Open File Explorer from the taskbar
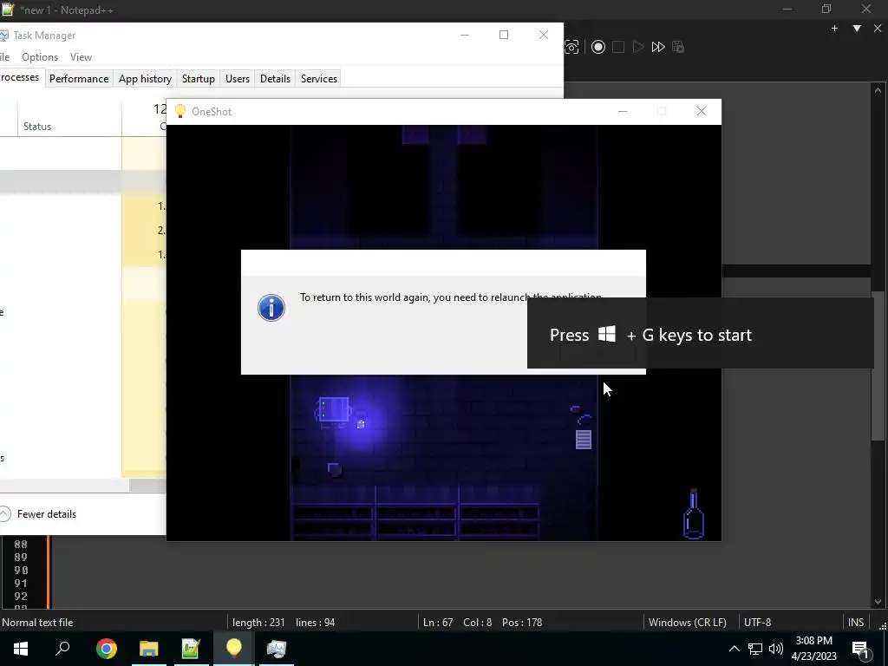The width and height of the screenshot is (888, 666). (148, 649)
